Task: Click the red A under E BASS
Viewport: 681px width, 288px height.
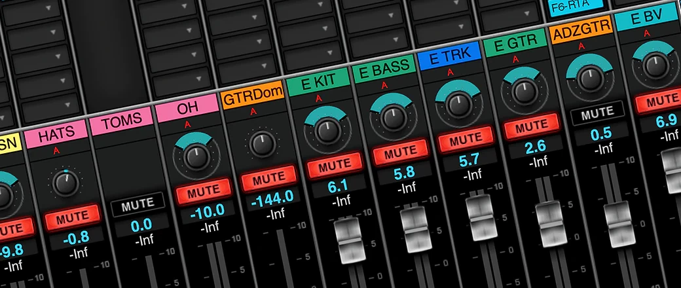Action: click(x=385, y=85)
